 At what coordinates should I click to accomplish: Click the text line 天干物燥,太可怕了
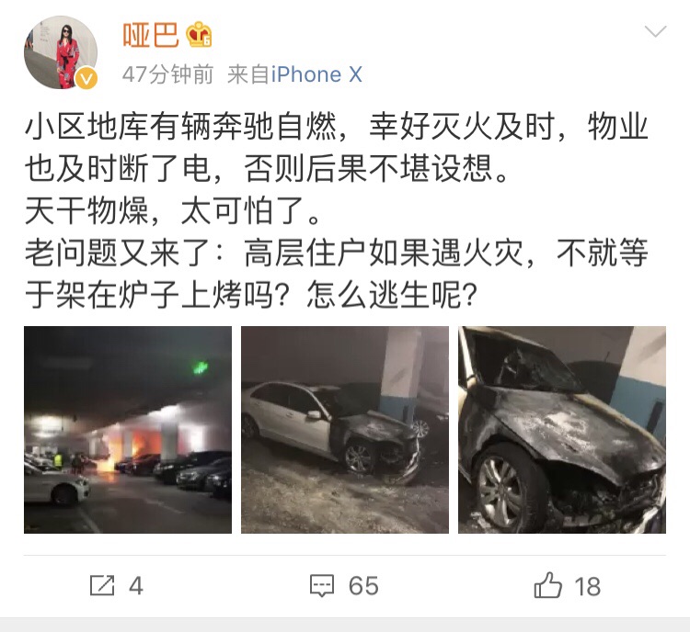pyautogui.click(x=173, y=211)
